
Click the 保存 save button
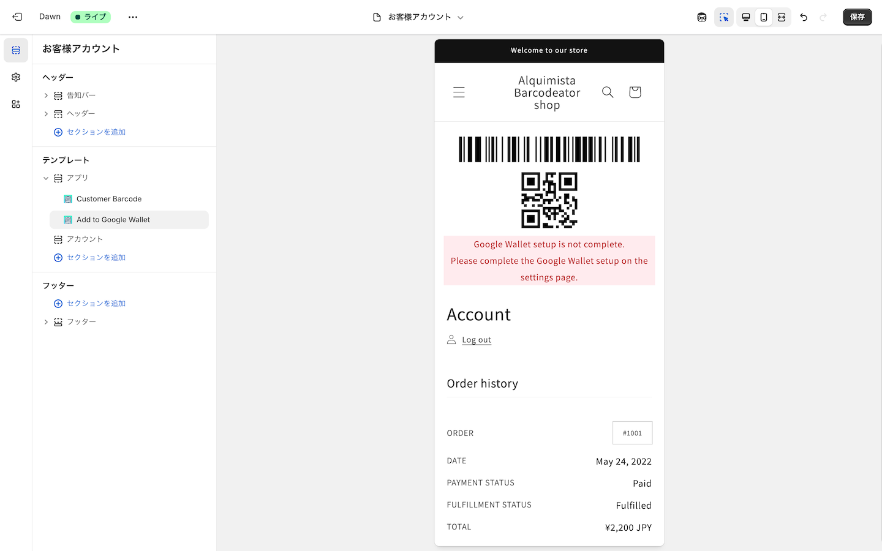(857, 17)
